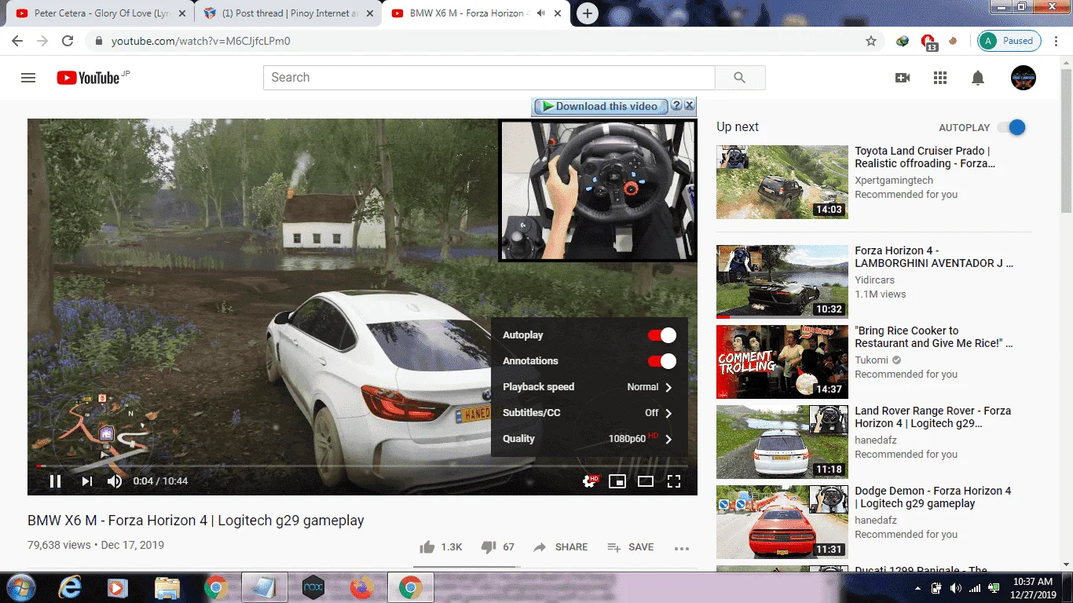This screenshot has height=603, width=1073.
Task: Open Windows Explorer folder from taskbar
Action: [167, 587]
